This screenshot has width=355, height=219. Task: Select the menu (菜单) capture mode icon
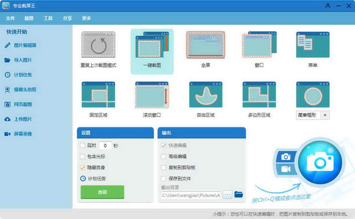(x=312, y=45)
